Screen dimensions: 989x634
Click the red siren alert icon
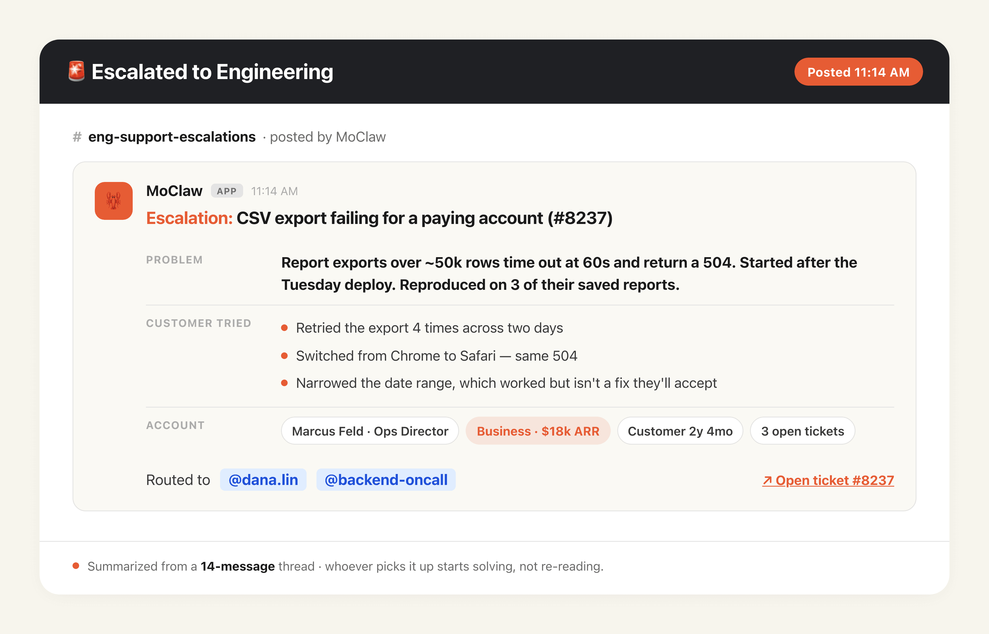tap(77, 72)
